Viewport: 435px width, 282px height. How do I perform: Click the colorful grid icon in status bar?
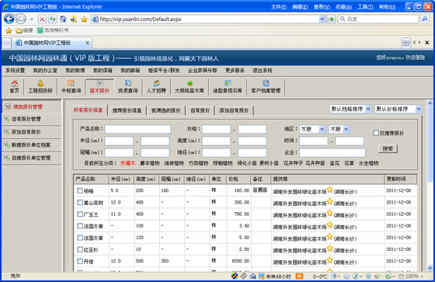235,276
